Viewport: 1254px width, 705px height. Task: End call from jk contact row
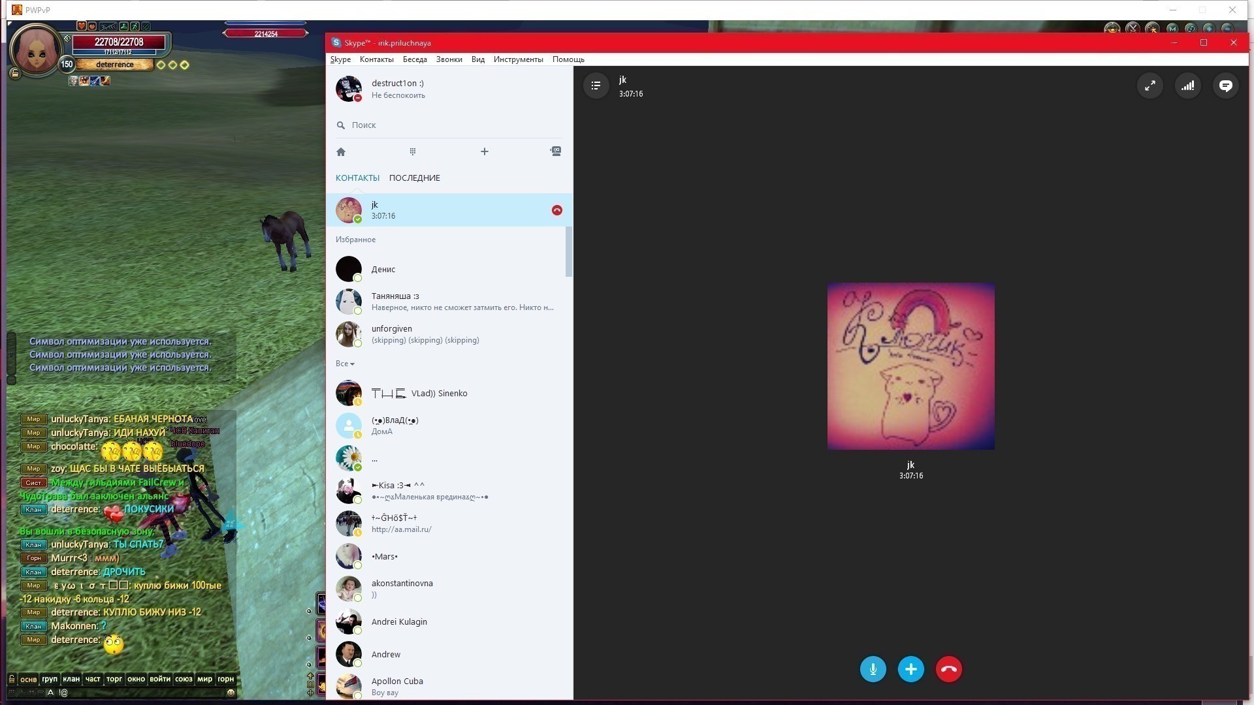[556, 210]
